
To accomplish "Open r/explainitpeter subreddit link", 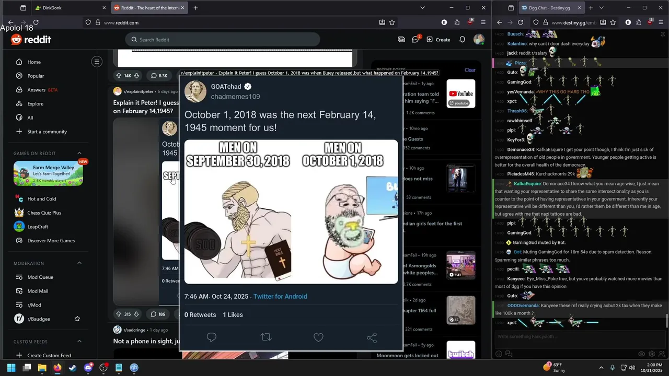I will pyautogui.click(x=139, y=91).
